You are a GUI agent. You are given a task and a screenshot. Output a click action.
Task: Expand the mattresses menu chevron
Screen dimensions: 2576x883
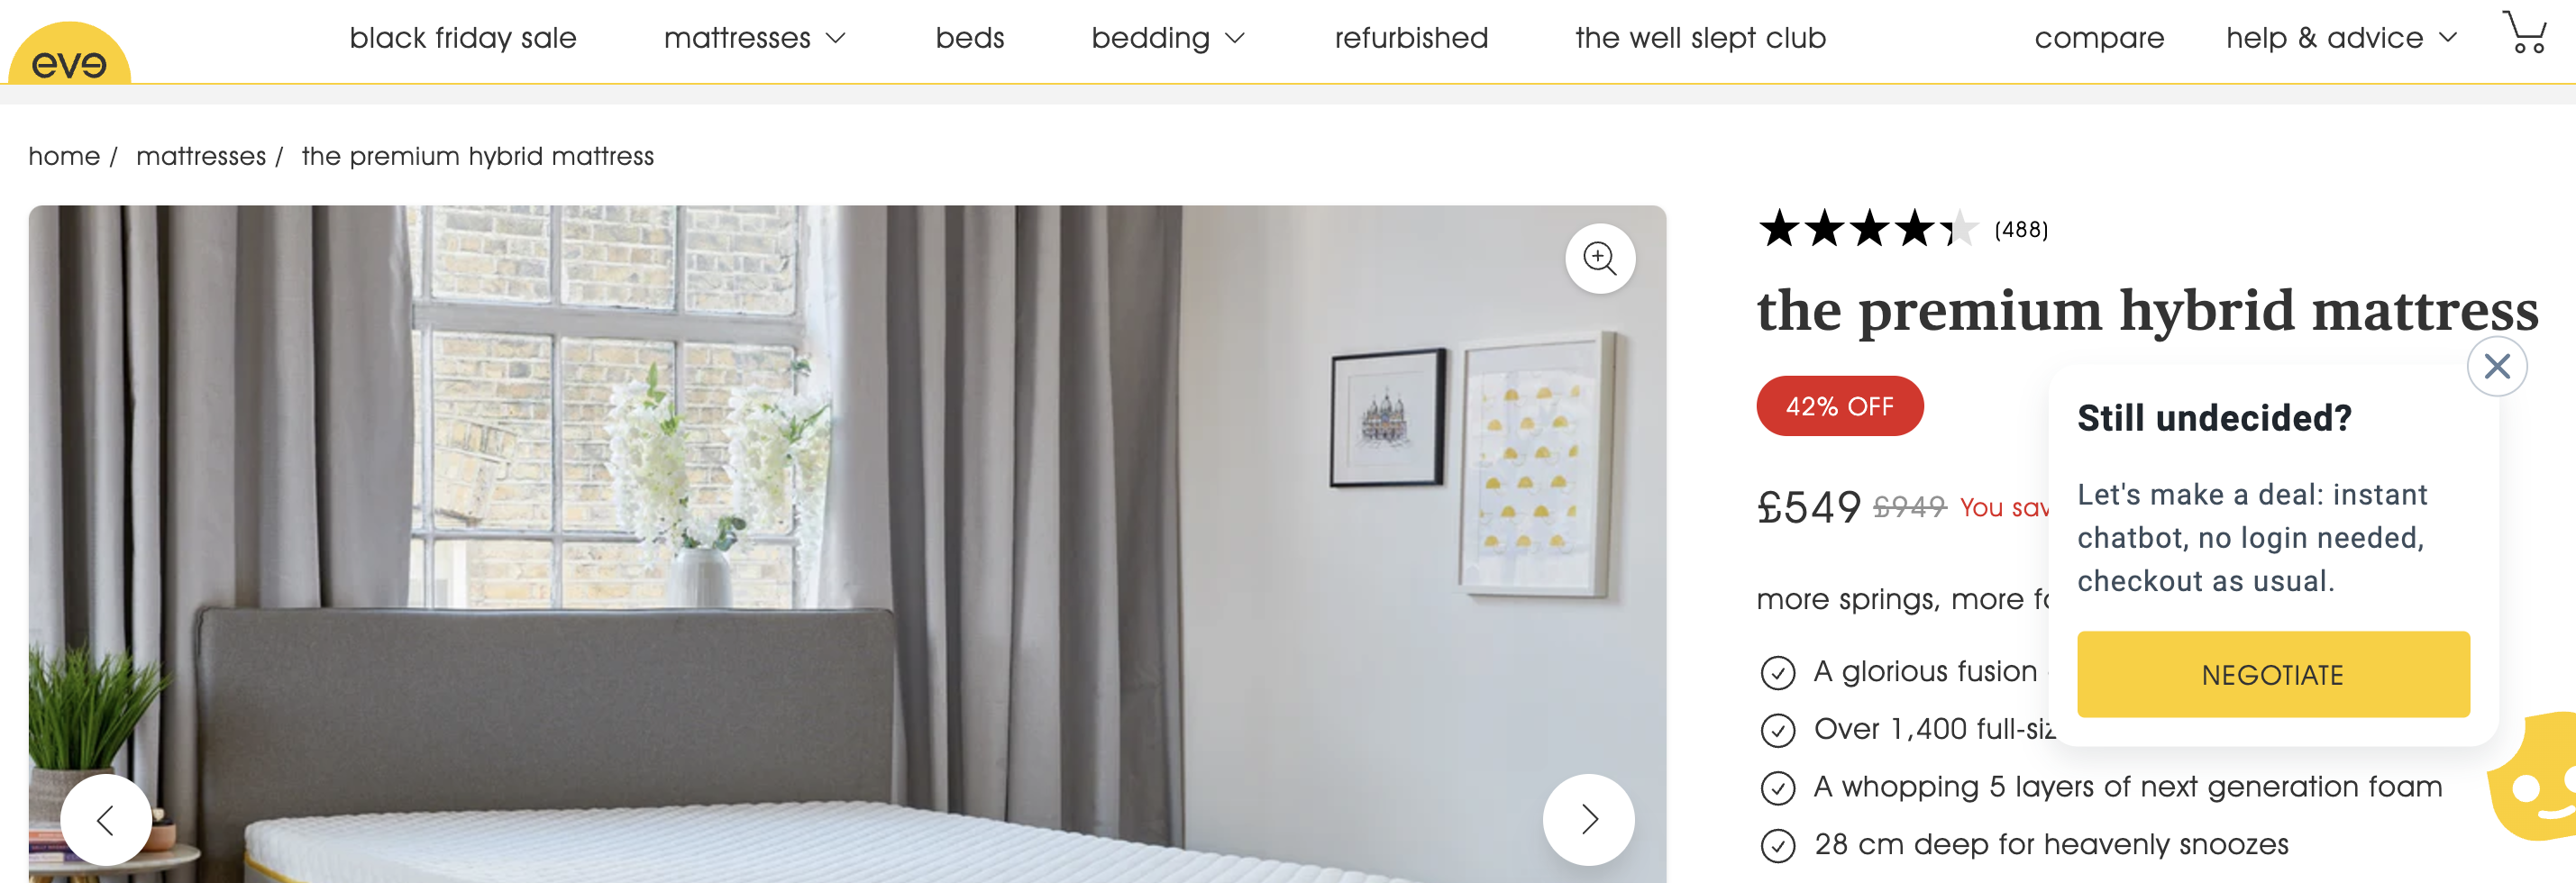tap(836, 38)
